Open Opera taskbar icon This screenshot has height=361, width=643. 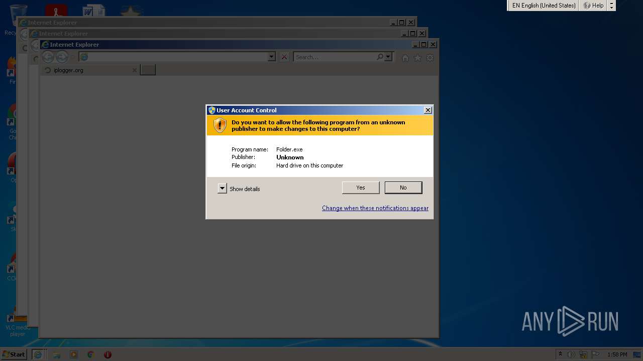pyautogui.click(x=108, y=354)
